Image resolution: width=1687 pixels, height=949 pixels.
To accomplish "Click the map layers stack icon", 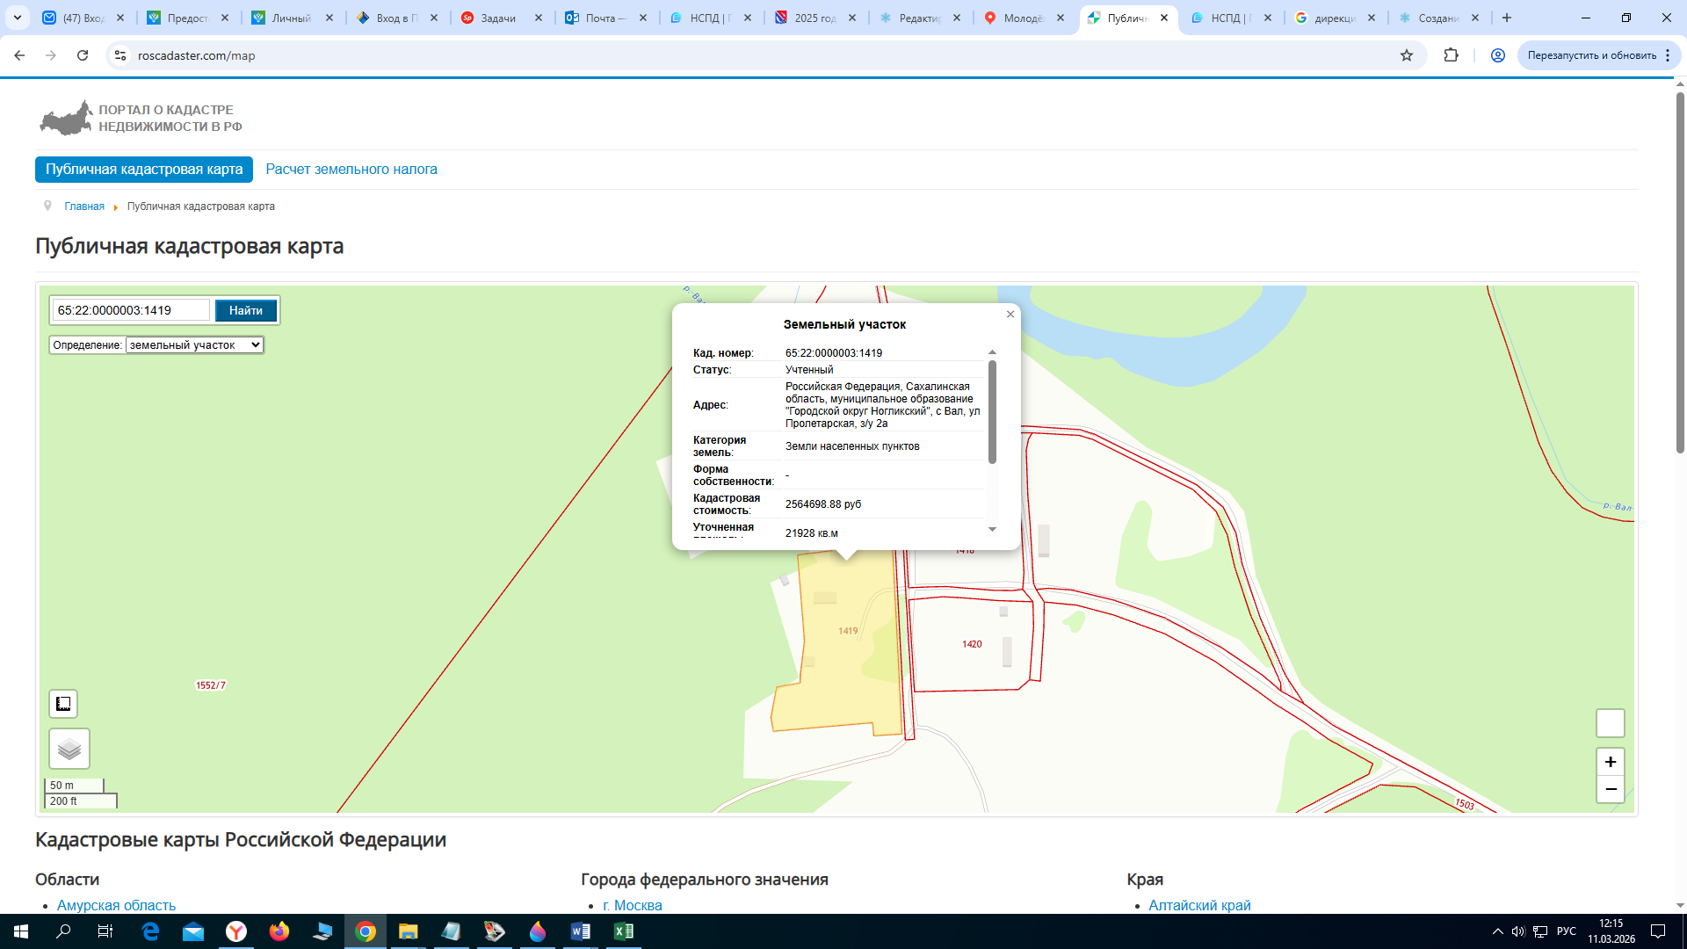I will click(x=69, y=749).
